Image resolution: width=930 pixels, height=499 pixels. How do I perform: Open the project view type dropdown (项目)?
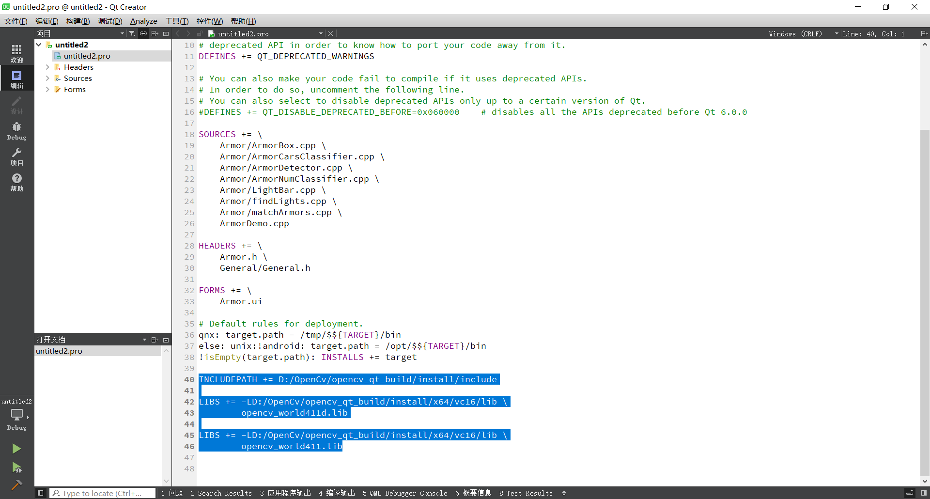(x=80, y=33)
